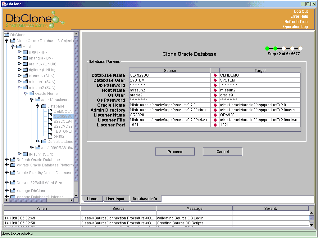The image size is (318, 238).
Task: Open the Operation Log link
Action: coord(296,27)
